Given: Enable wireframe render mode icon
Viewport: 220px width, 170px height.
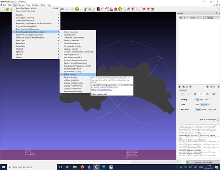Looking at the screenshot, I should click(x=195, y=94).
